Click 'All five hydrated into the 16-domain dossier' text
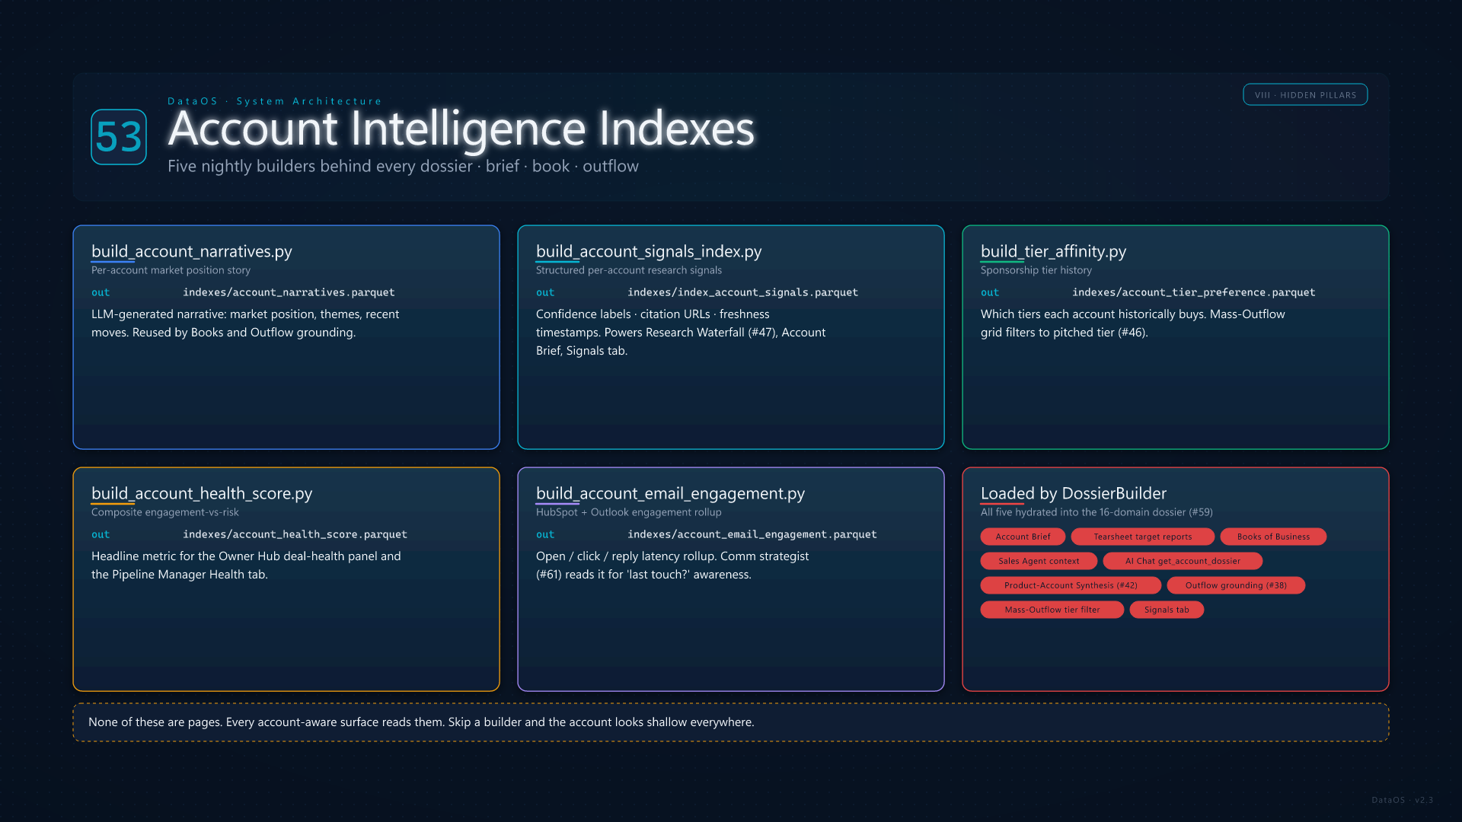 1096,512
